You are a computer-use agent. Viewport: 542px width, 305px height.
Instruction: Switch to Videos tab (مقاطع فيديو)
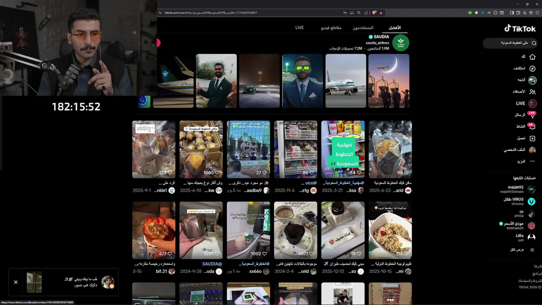(331, 28)
